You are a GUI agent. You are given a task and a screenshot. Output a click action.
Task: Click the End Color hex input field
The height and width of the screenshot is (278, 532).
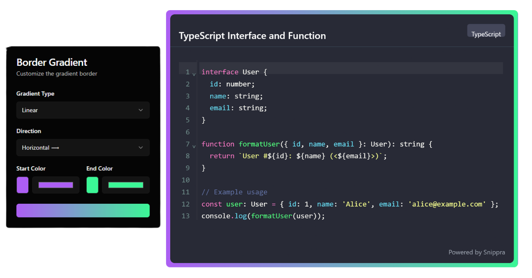coord(125,185)
